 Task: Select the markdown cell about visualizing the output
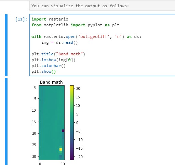[102, 6]
